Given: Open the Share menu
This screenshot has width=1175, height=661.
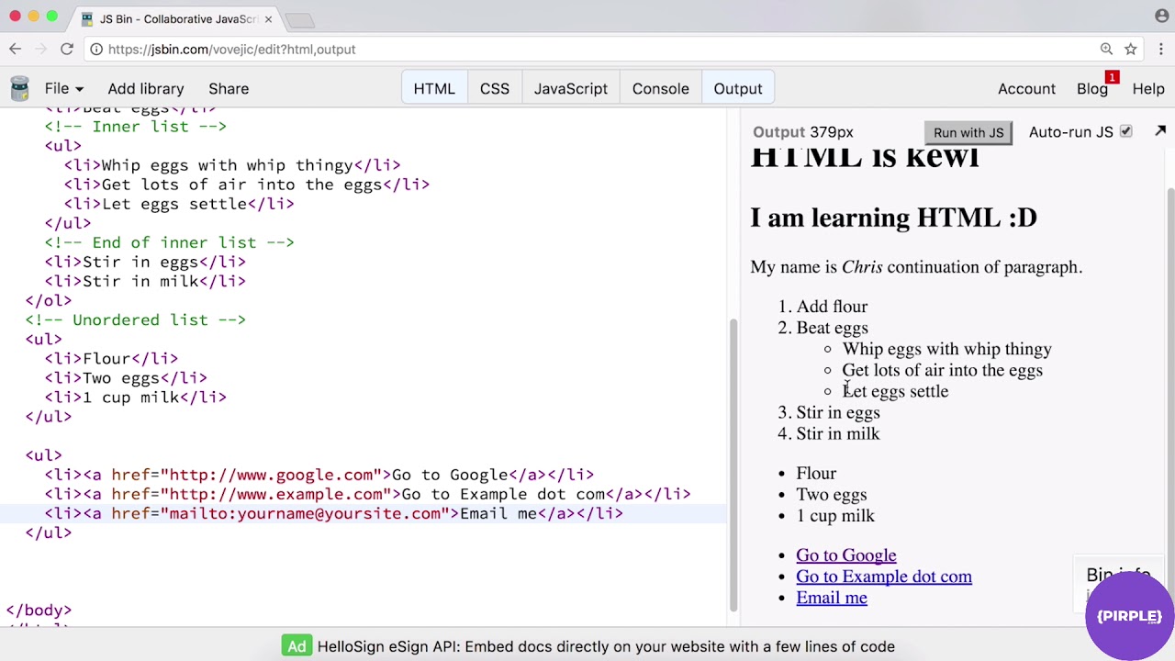Looking at the screenshot, I should point(229,88).
